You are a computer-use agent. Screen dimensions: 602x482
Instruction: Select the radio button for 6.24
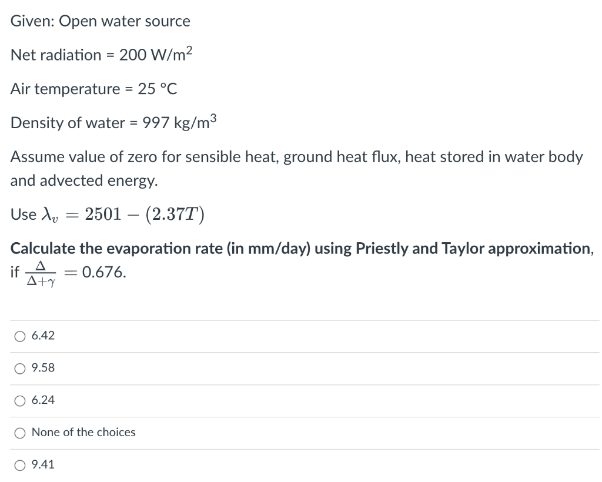tap(19, 400)
